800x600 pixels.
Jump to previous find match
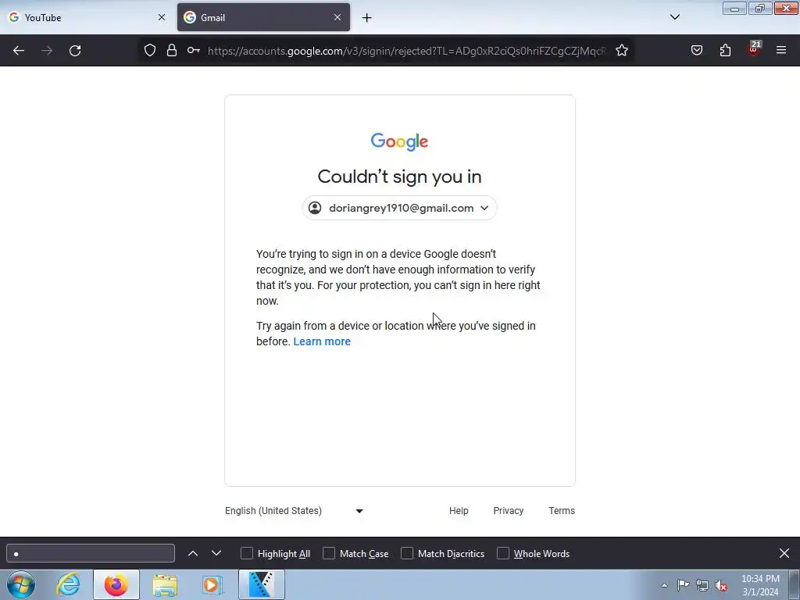click(x=193, y=554)
